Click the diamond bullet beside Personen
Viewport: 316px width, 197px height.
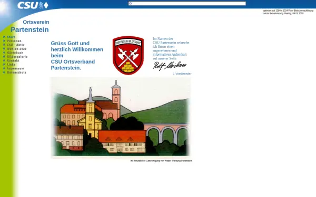pyautogui.click(x=4, y=41)
